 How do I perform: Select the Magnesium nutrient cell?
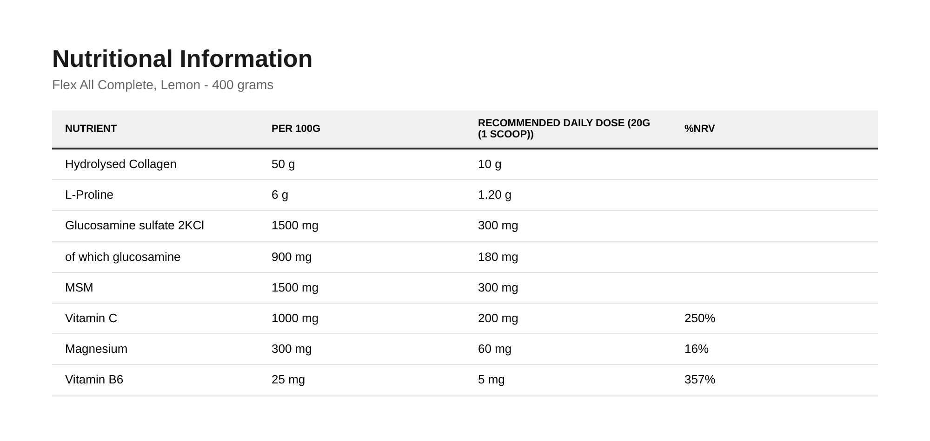click(96, 349)
